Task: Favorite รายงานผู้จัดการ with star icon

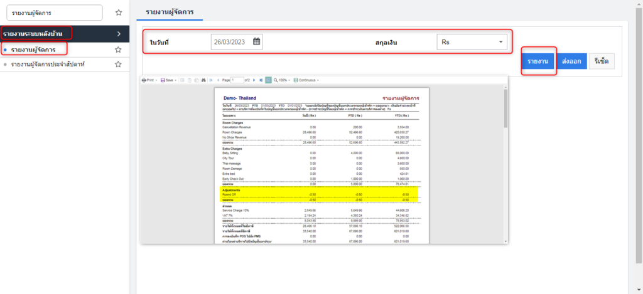Action: (x=118, y=50)
